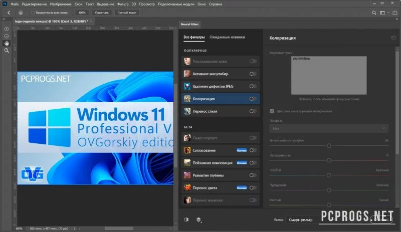This screenshot has width=401, height=232.
Task: Click the Полный экран button
Action: point(127,13)
